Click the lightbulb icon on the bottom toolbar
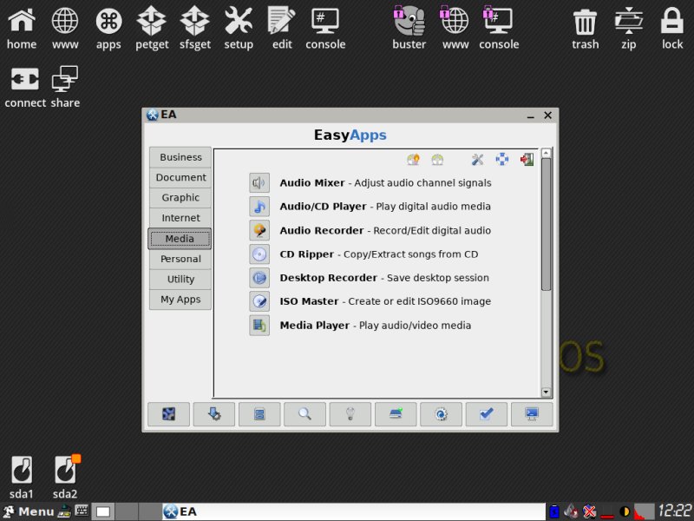 [350, 414]
